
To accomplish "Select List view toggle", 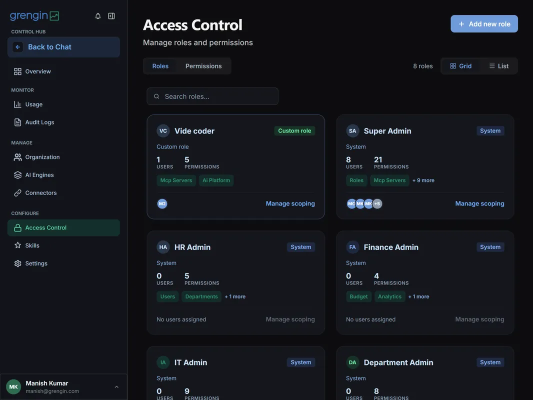I will tap(498, 66).
